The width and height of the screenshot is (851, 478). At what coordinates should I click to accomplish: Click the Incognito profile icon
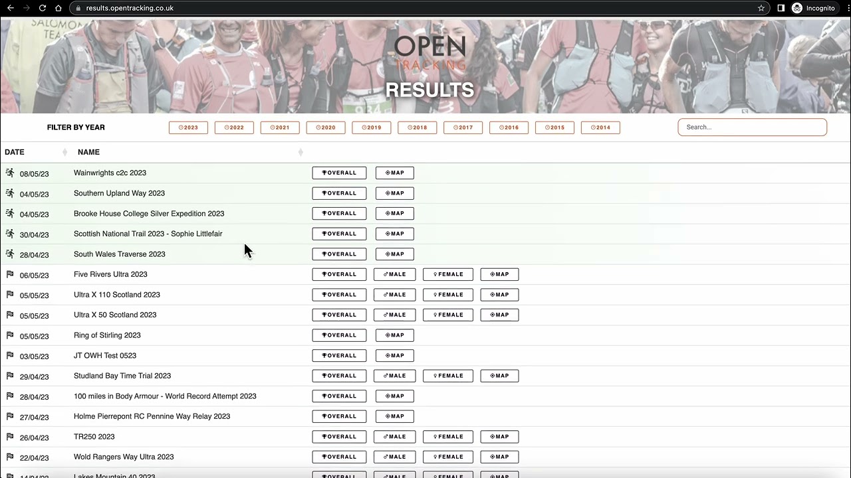coord(797,8)
